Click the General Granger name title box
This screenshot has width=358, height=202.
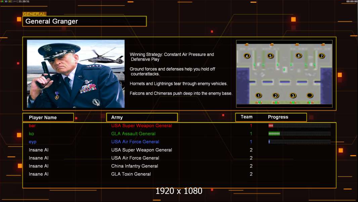tap(85, 21)
